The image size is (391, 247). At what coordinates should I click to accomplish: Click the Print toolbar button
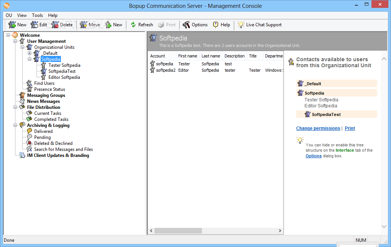(167, 25)
